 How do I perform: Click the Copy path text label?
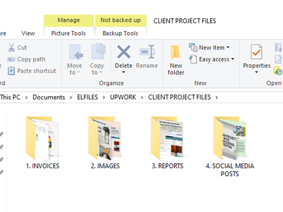(31, 59)
